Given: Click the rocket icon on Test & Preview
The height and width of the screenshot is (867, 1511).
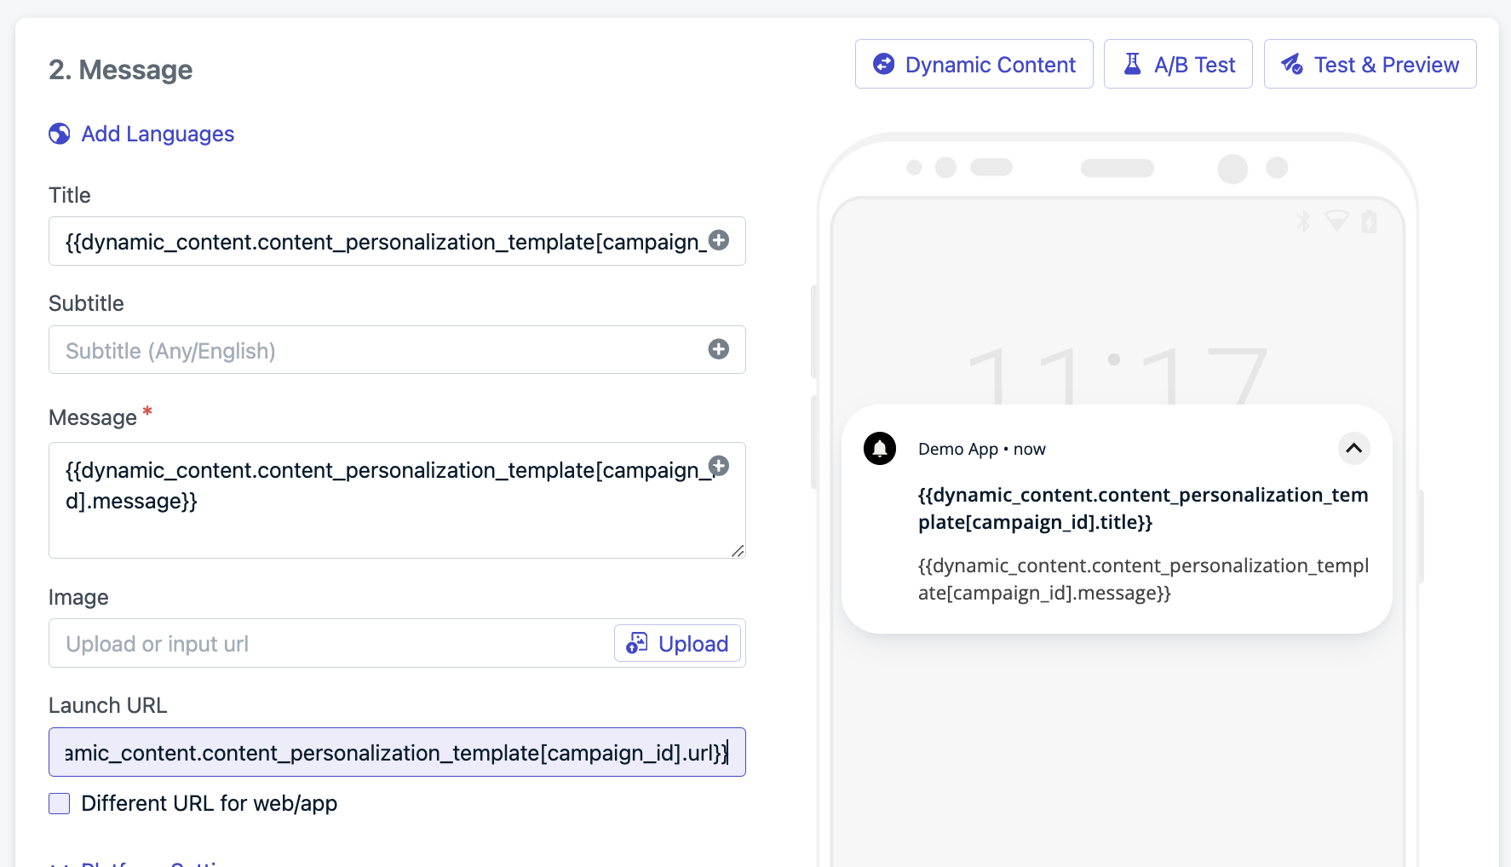Looking at the screenshot, I should (1292, 64).
